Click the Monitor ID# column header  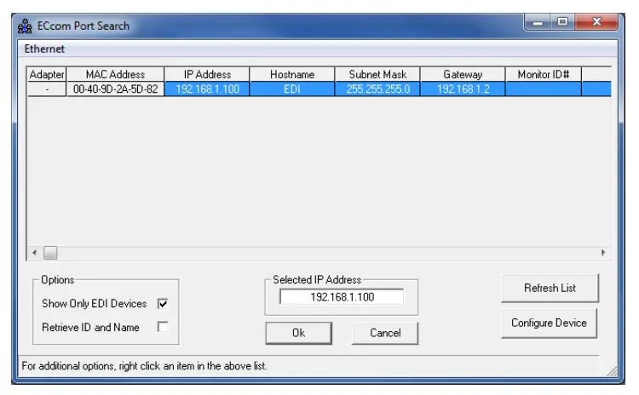coord(544,75)
